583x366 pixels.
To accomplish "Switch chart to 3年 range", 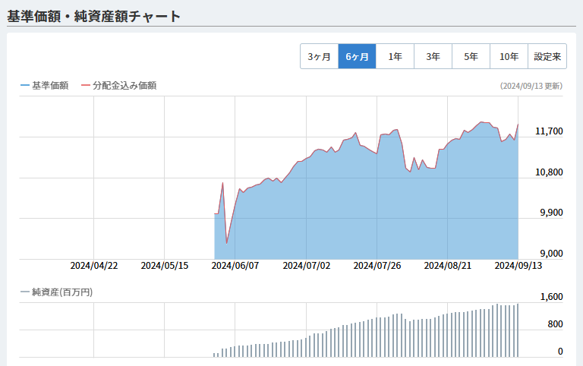I will [x=433, y=56].
